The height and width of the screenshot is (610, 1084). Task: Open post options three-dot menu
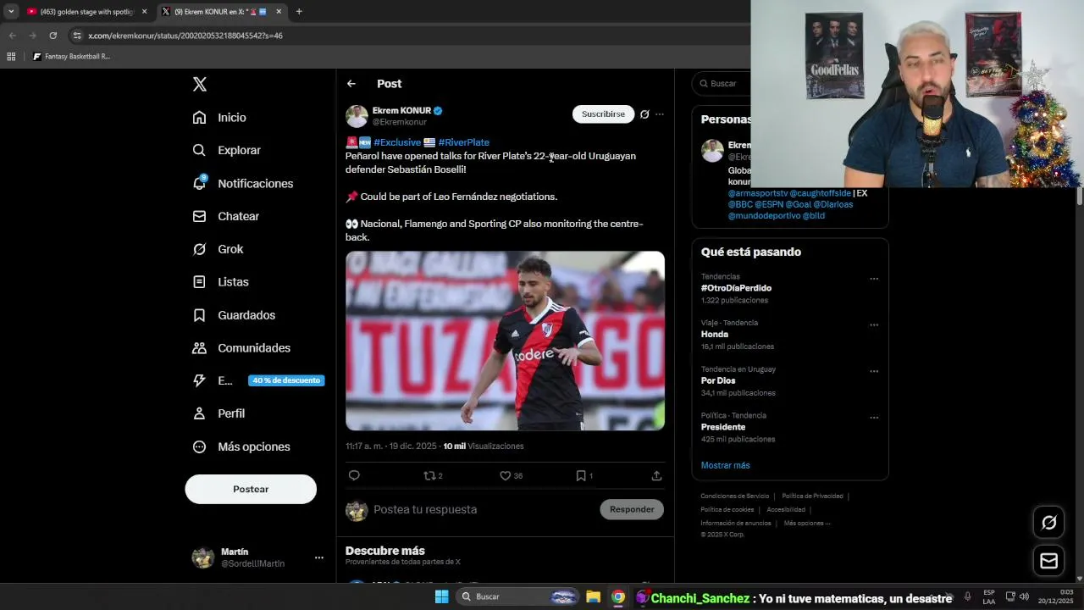pyautogui.click(x=660, y=114)
